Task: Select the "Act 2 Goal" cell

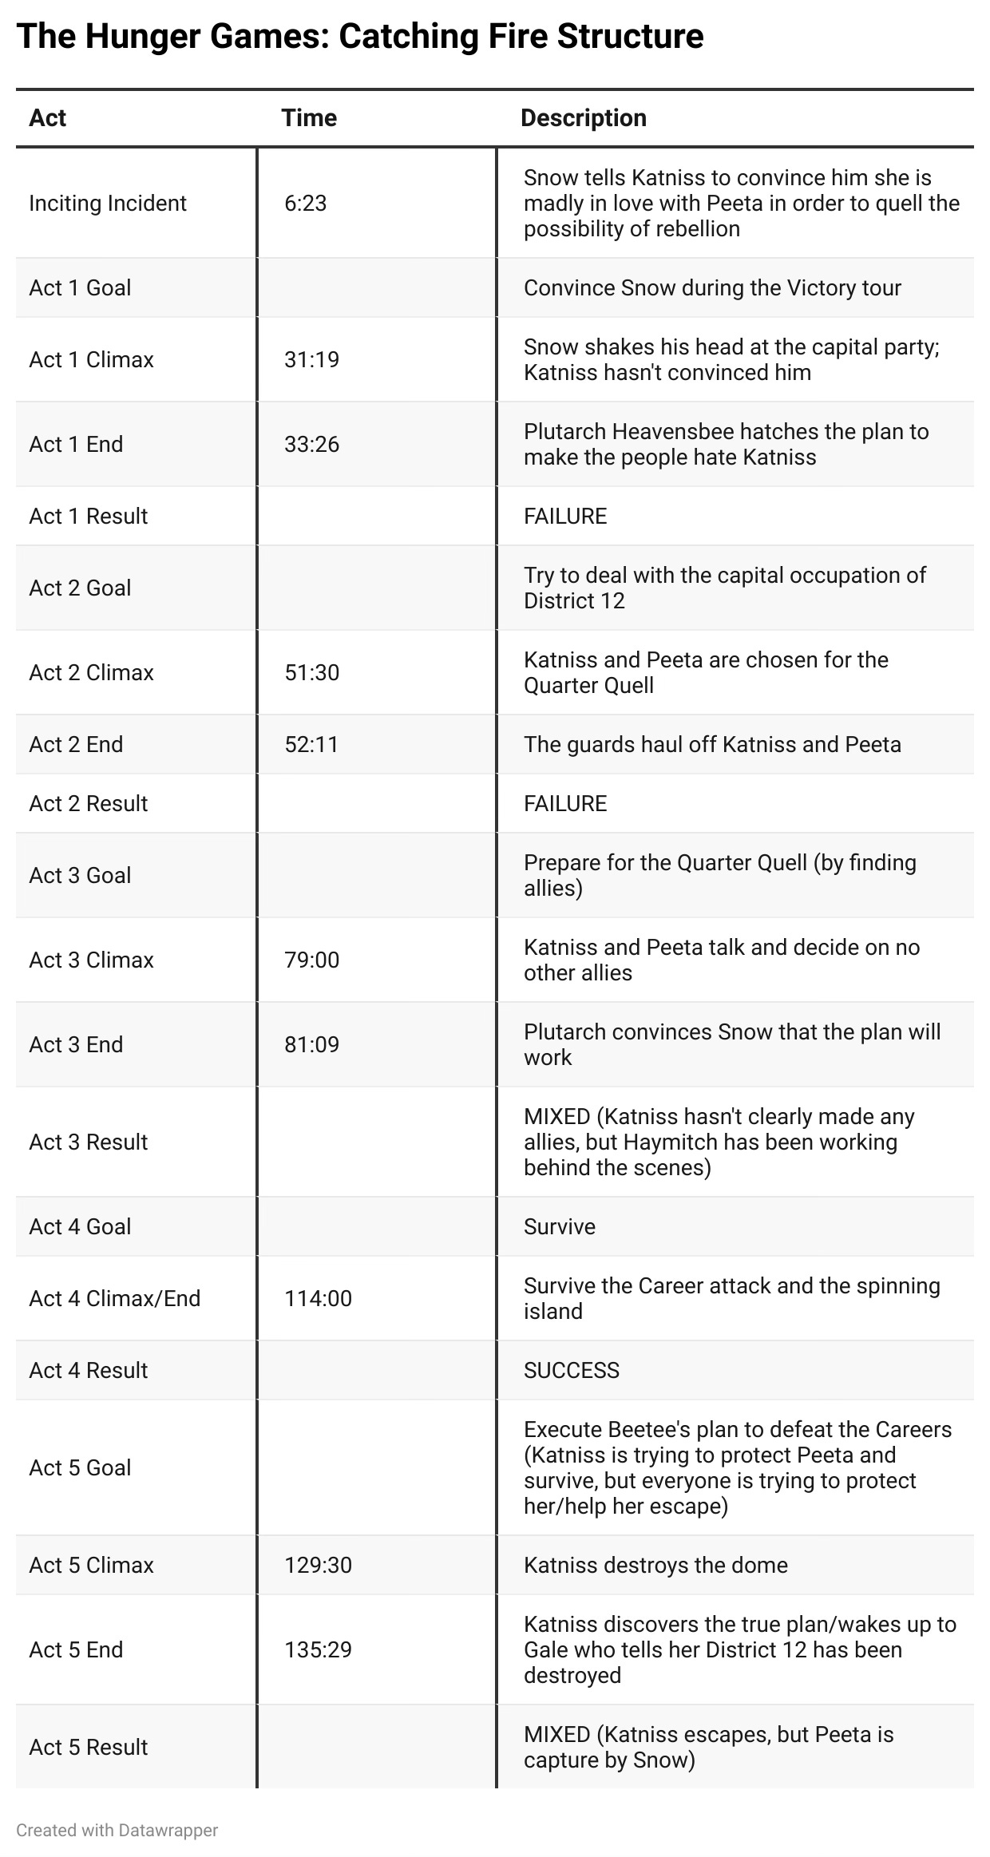Action: (80, 588)
